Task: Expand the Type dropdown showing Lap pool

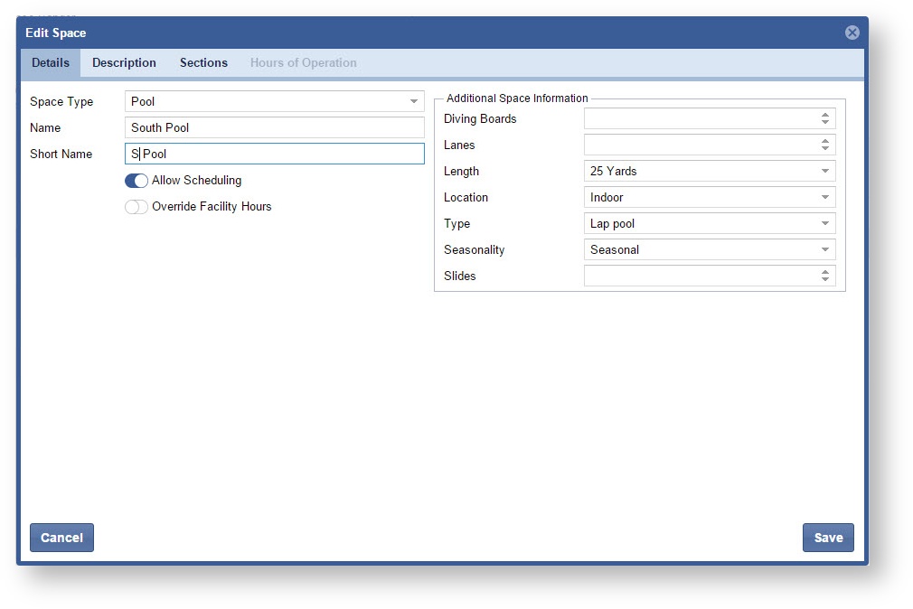Action: (710, 223)
